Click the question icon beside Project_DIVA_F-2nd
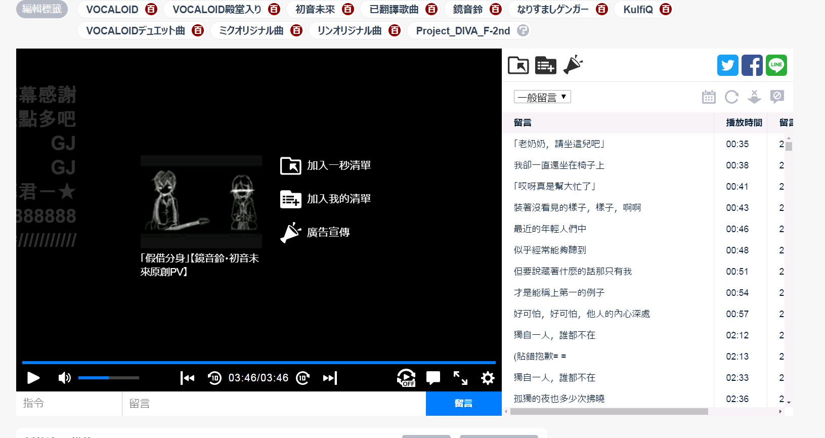The image size is (825, 438). (x=523, y=30)
